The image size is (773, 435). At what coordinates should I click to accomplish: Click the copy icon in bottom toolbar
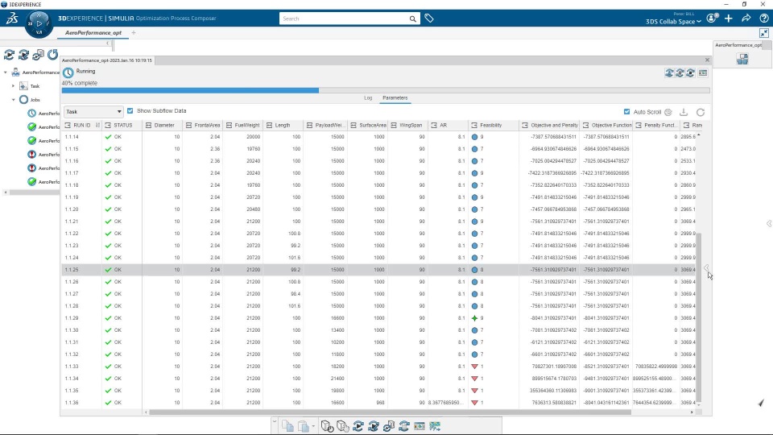(x=288, y=426)
